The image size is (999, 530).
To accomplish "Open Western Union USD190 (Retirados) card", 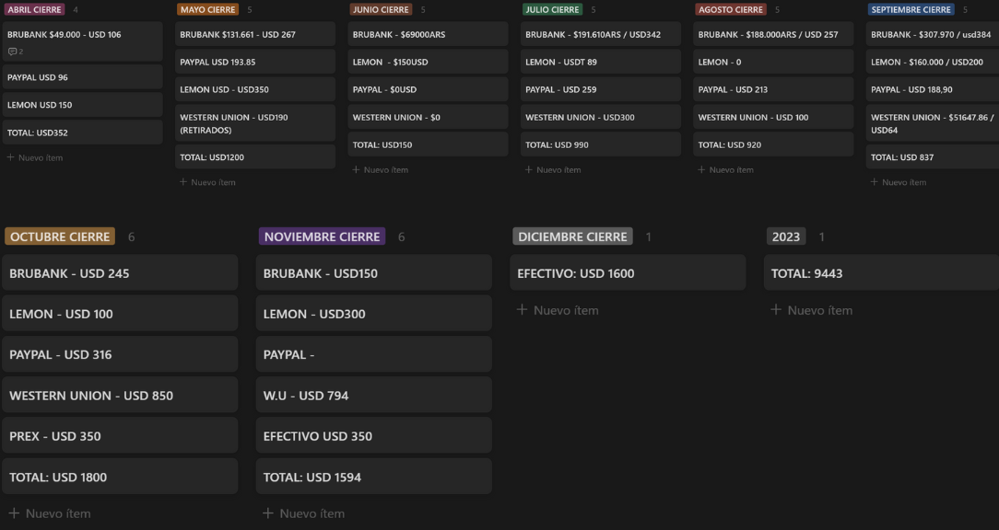I will point(254,123).
